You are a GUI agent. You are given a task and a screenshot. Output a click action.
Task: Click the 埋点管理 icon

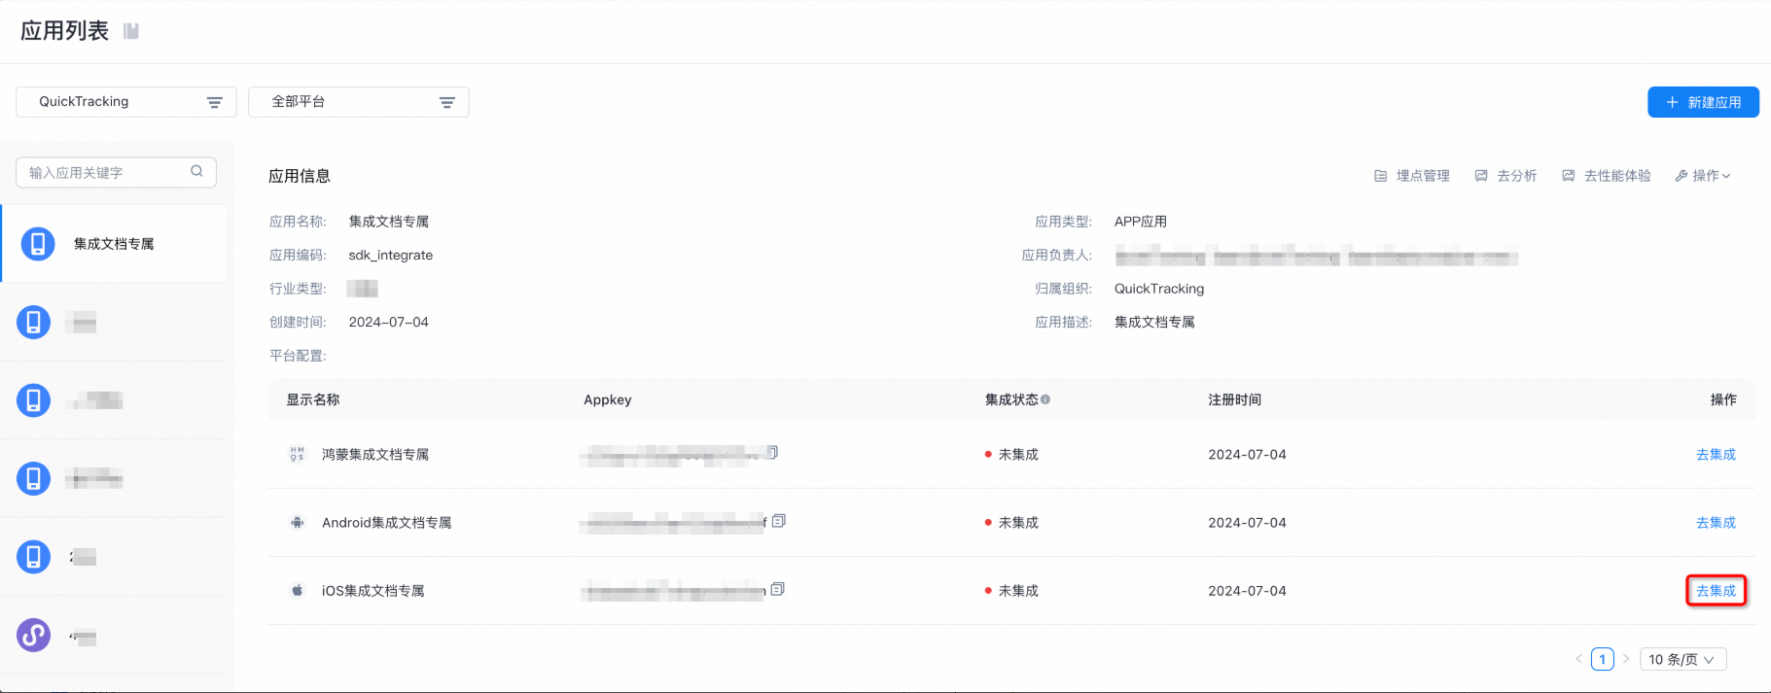click(x=1380, y=176)
